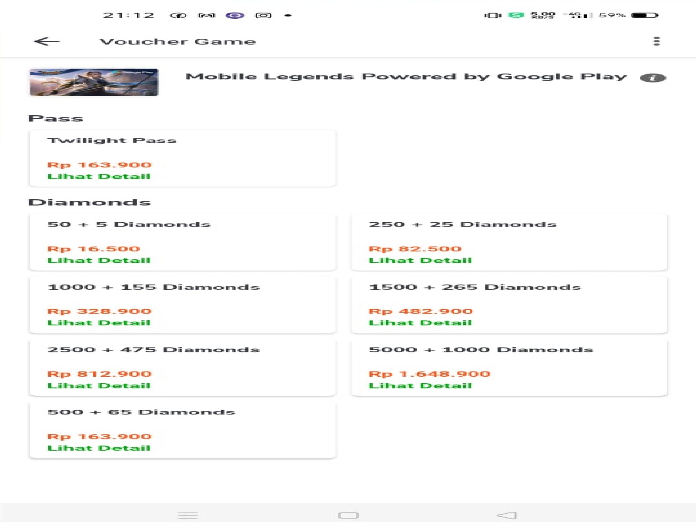Tap the green S icon in status bar
The image size is (696, 522).
click(515, 15)
